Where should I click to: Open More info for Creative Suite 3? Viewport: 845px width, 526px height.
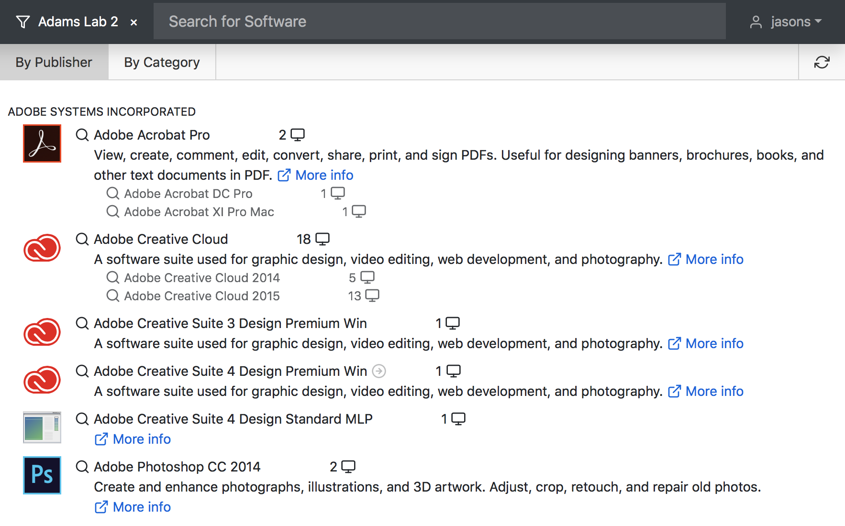coord(706,343)
